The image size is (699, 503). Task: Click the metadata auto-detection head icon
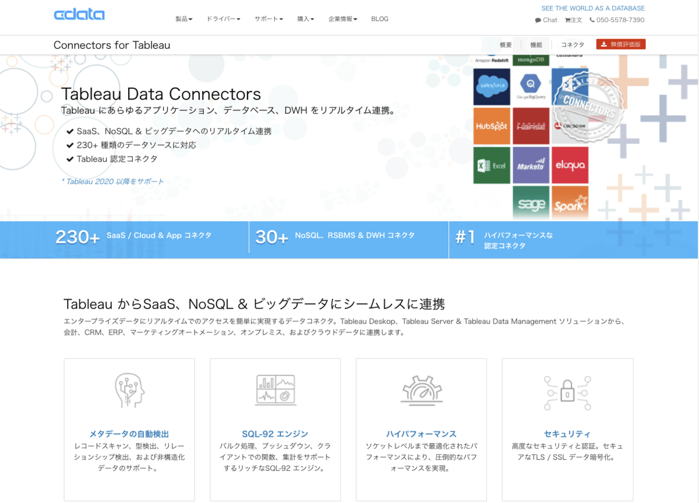(x=129, y=390)
